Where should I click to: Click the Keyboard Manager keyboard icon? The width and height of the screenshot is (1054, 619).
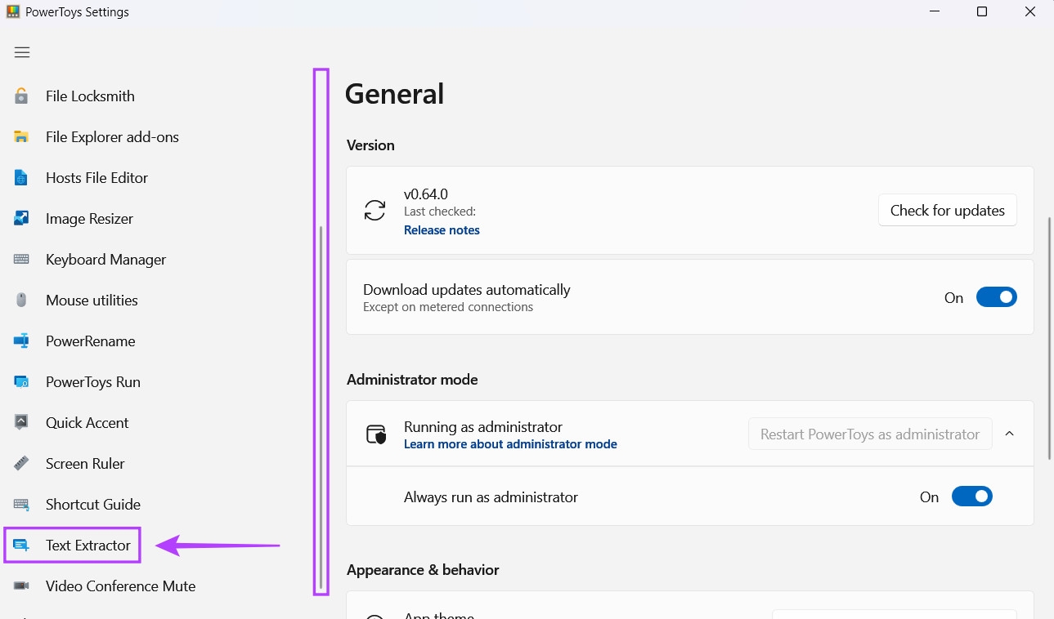[x=21, y=259]
